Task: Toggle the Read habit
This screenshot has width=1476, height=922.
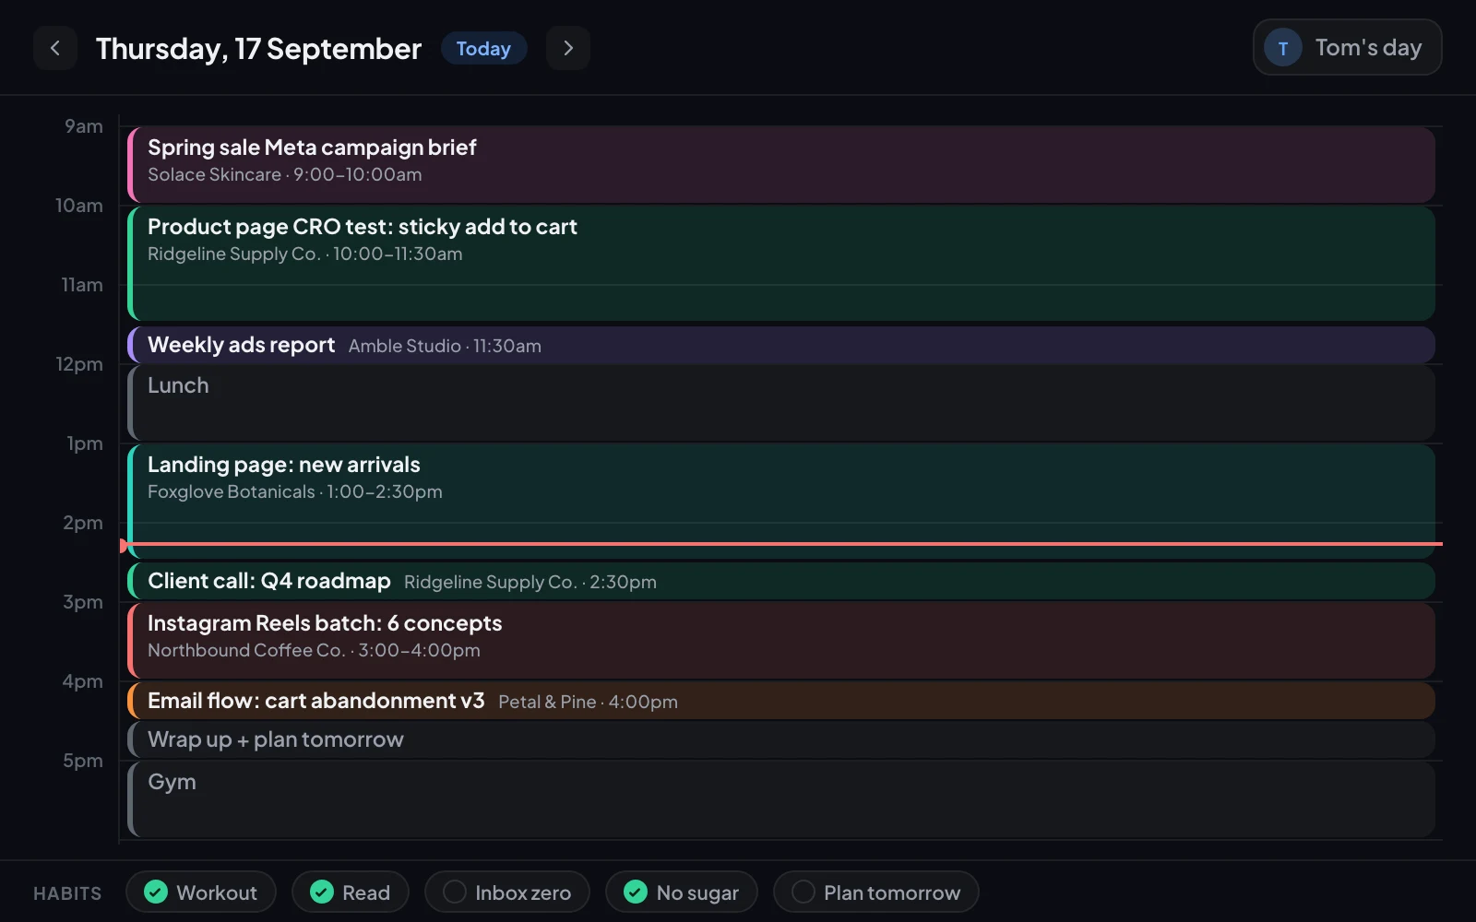Action: [351, 892]
